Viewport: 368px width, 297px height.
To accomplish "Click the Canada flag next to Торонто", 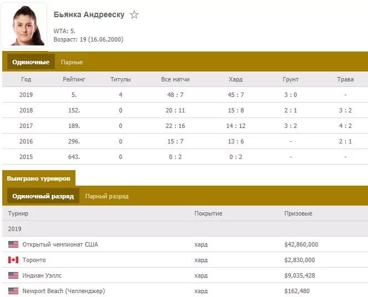I will tap(13, 260).
